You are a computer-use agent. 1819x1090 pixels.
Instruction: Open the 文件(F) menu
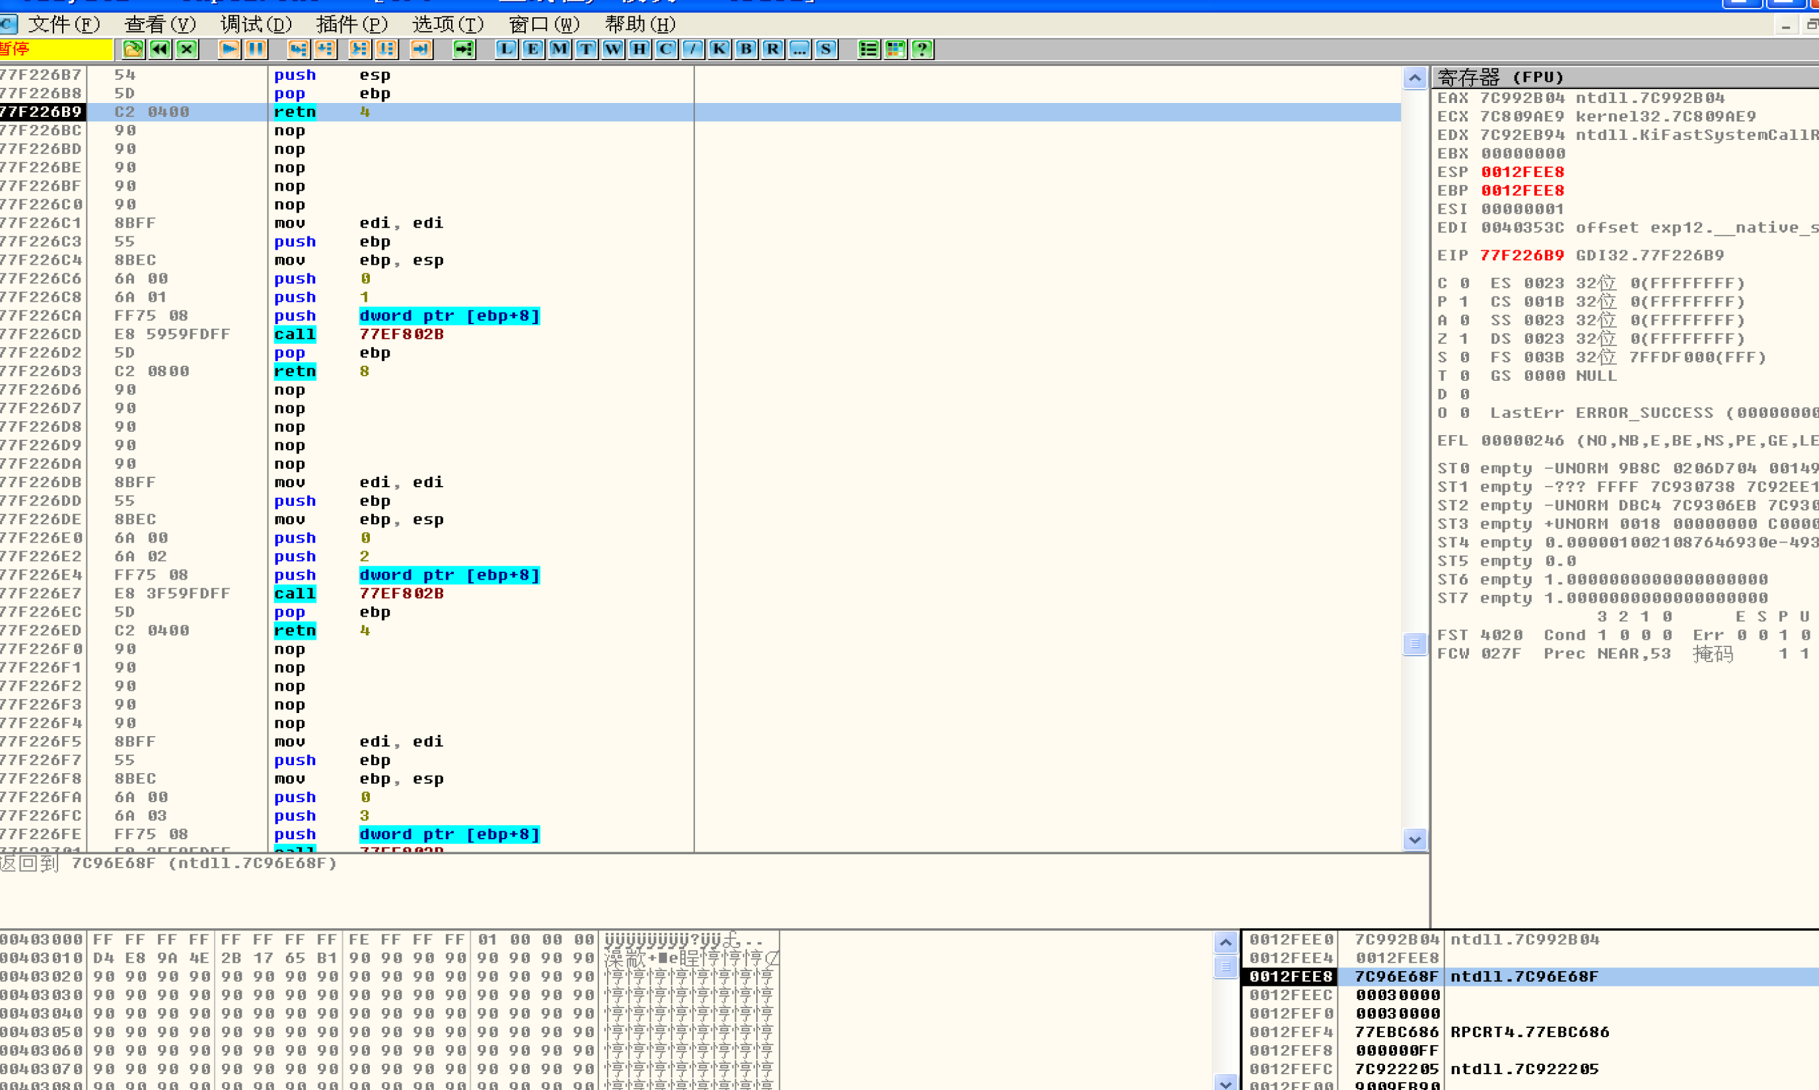64,24
